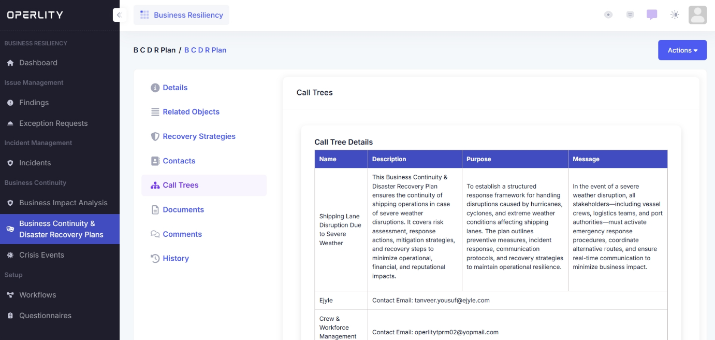Toggle the light/dark theme sun icon
This screenshot has height=340, width=715.
[675, 15]
